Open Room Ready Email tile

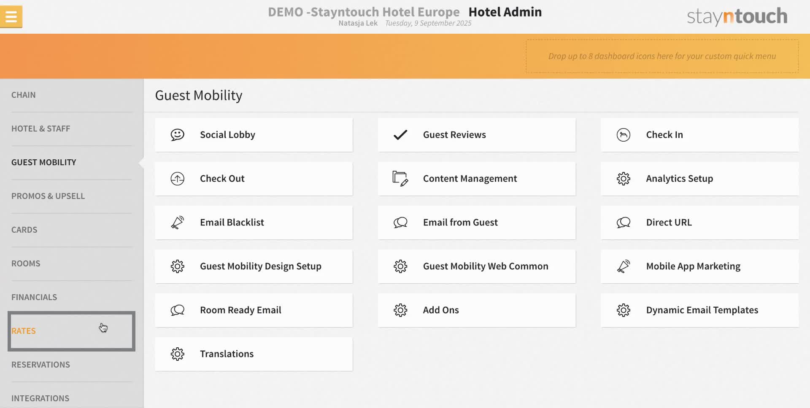pyautogui.click(x=254, y=310)
